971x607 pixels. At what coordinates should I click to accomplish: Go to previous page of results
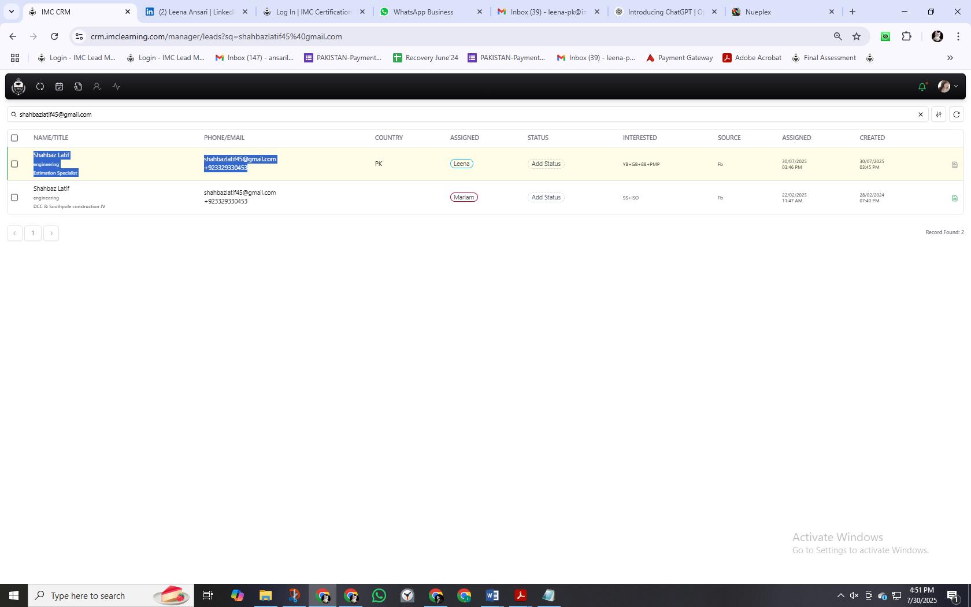tap(14, 233)
